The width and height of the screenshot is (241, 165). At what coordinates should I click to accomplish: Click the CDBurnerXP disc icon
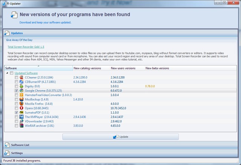[x=21, y=82]
